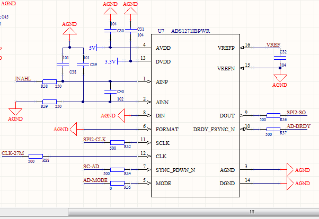
Task: Click the DOUT pin label
Action: click(x=227, y=116)
